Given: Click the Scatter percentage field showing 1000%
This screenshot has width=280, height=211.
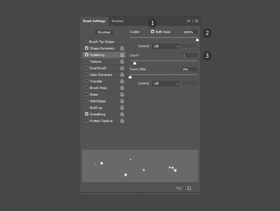Looking at the screenshot, I should pos(189,32).
